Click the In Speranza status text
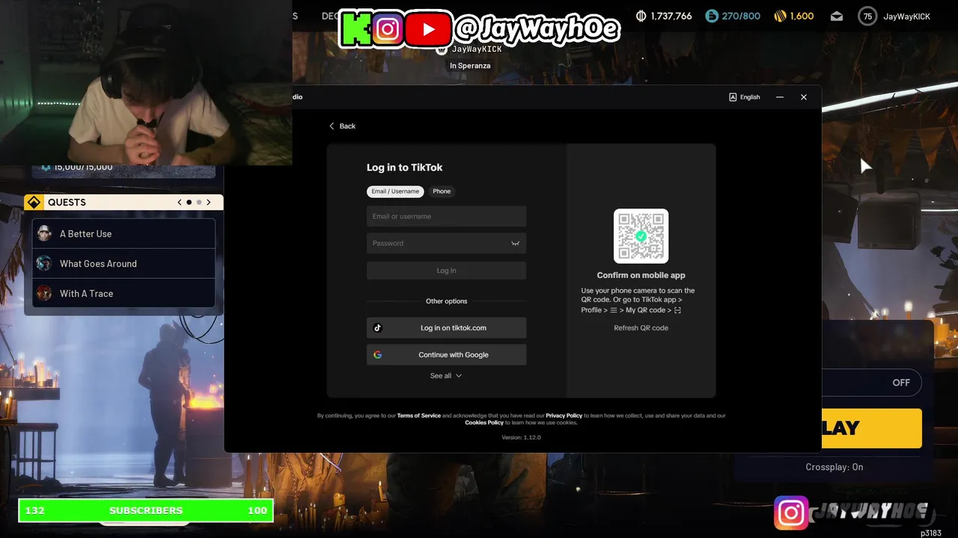This screenshot has height=538, width=958. tap(470, 66)
